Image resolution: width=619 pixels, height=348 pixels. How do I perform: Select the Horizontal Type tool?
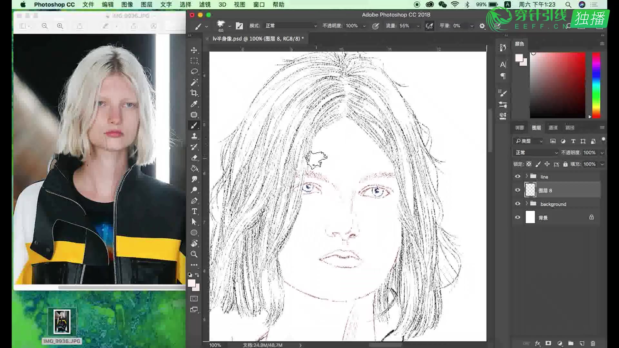pyautogui.click(x=194, y=211)
